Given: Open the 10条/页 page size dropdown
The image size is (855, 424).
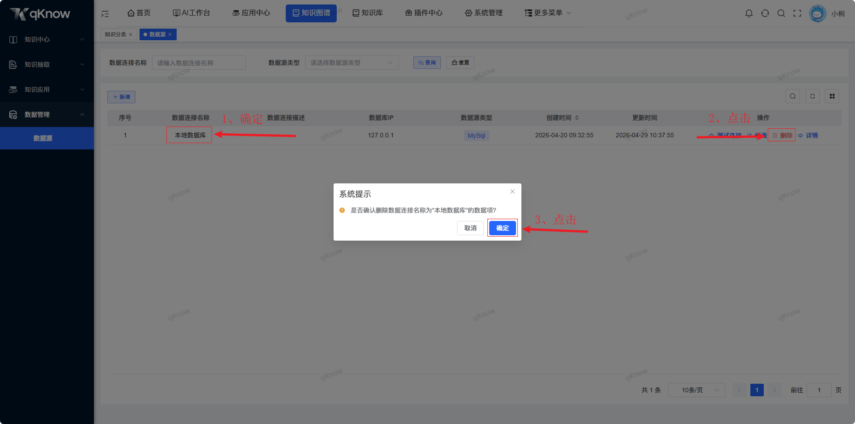Looking at the screenshot, I should [697, 390].
